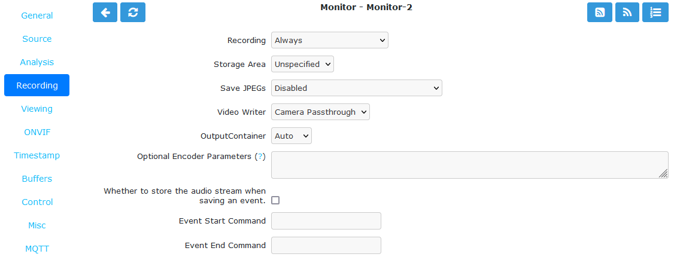Viewport: 677px width, 263px height.
Task: Go to the Analysis tab
Action: pos(37,62)
